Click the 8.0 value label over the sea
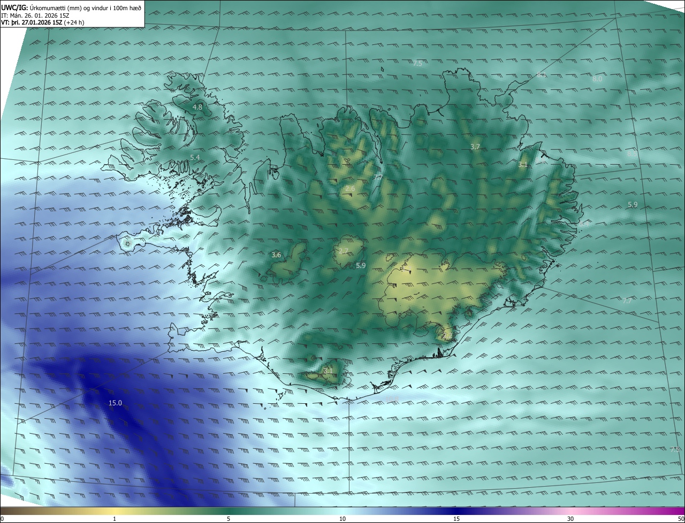Screen dimensions: 685x523 (597, 79)
